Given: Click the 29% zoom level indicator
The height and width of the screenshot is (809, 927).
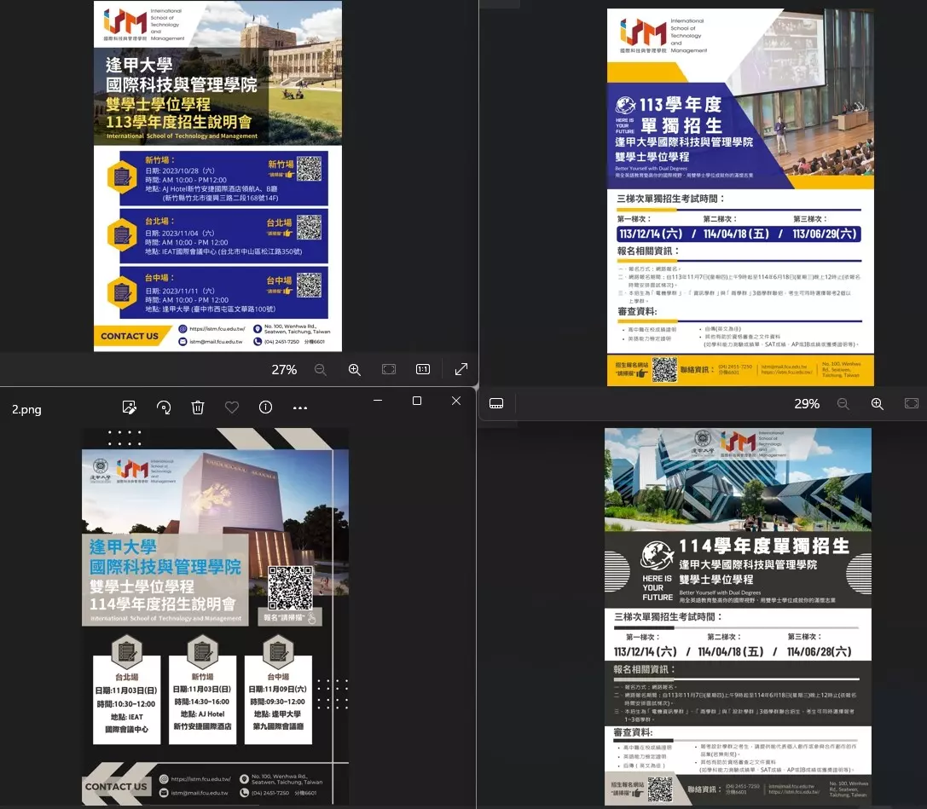Looking at the screenshot, I should 806,403.
